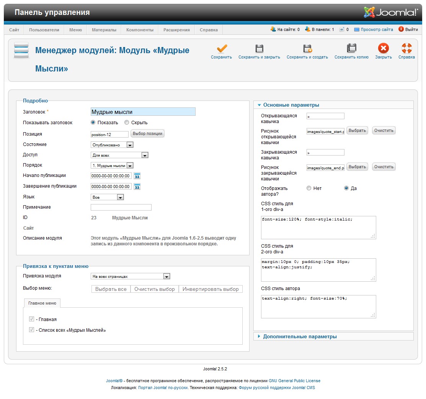The width and height of the screenshot is (426, 399).
Task: Select Показать for title display
Action: [93, 123]
